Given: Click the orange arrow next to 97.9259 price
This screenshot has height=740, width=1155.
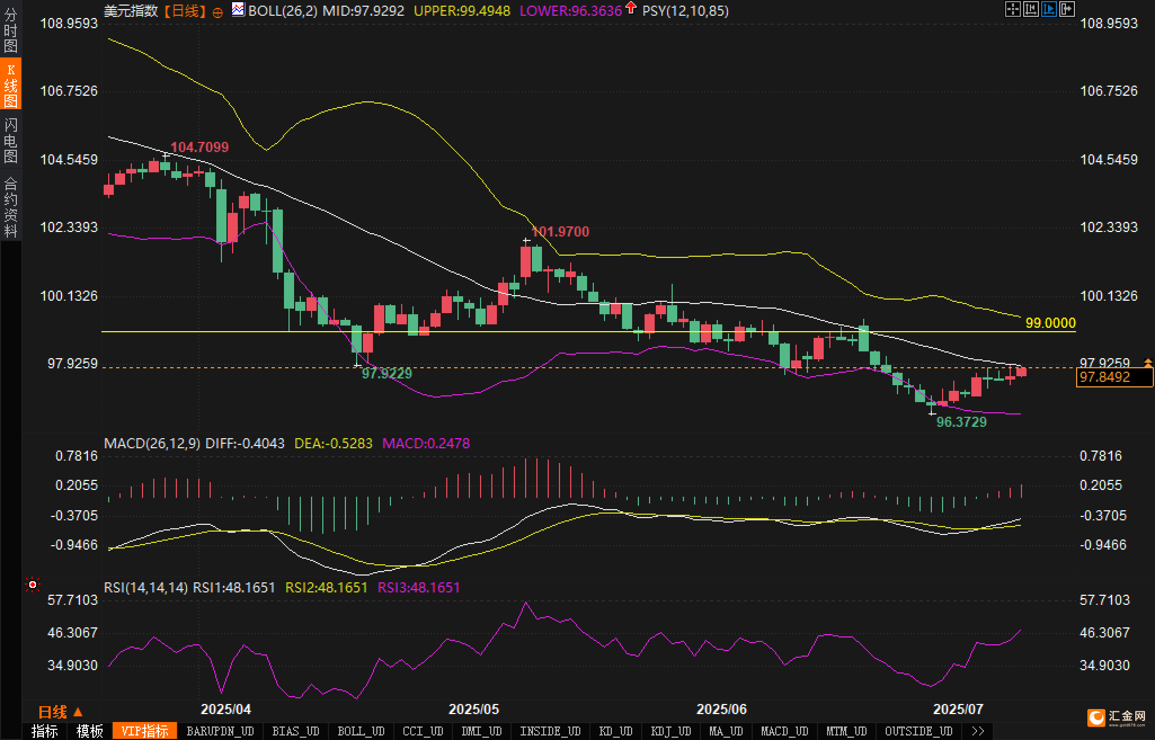Looking at the screenshot, I should coord(1147,362).
